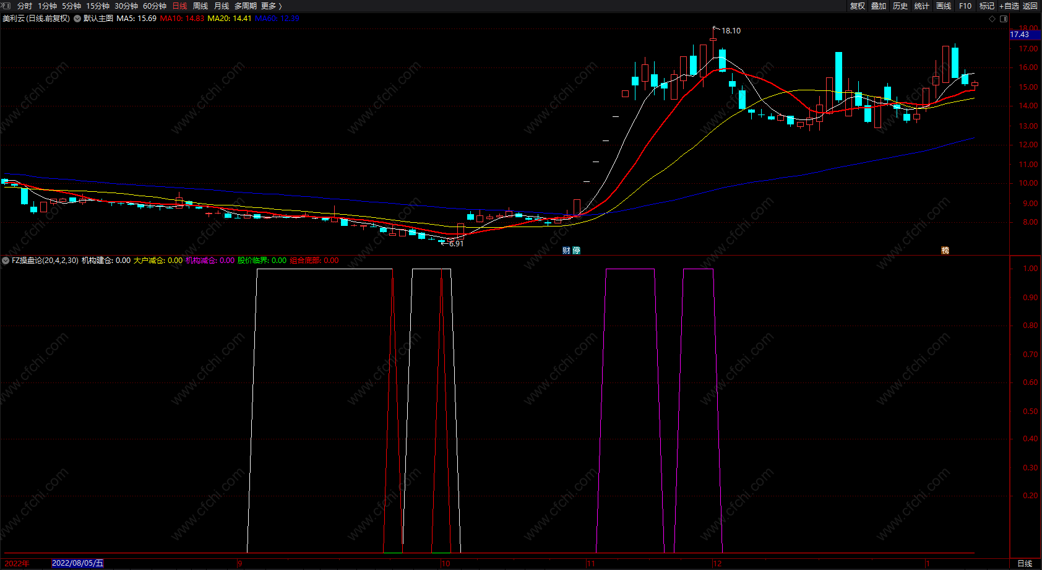The height and width of the screenshot is (570, 1042).
Task: Click the stock name 美利云(日线.前复权)
Action: (37, 19)
